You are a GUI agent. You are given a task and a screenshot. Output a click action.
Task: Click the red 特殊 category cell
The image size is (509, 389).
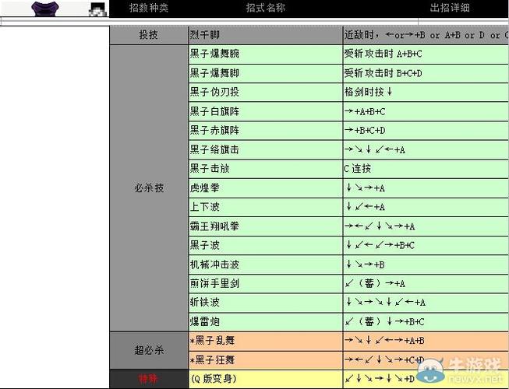[148, 379]
